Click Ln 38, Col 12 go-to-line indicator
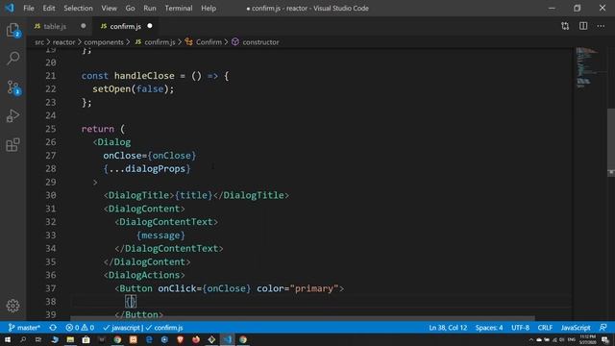This screenshot has width=615, height=346. (x=448, y=328)
